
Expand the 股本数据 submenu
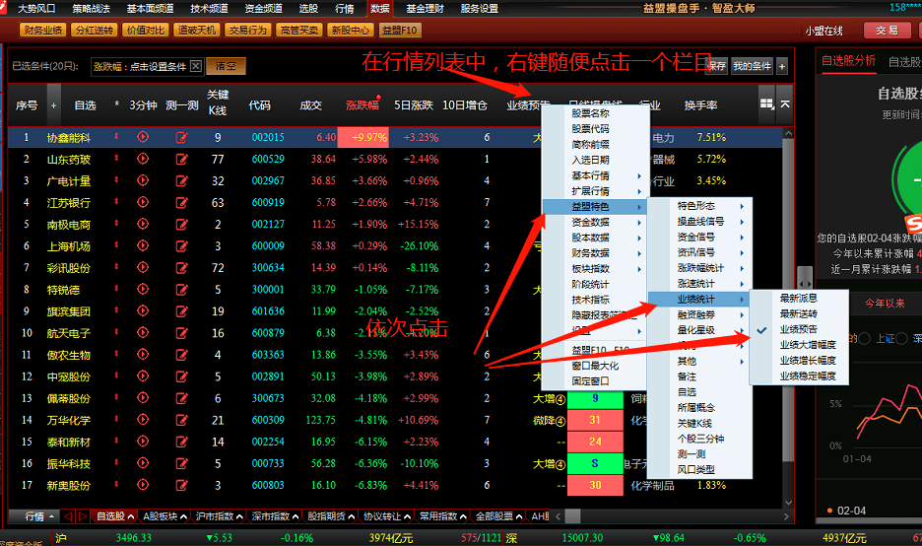coord(596,238)
